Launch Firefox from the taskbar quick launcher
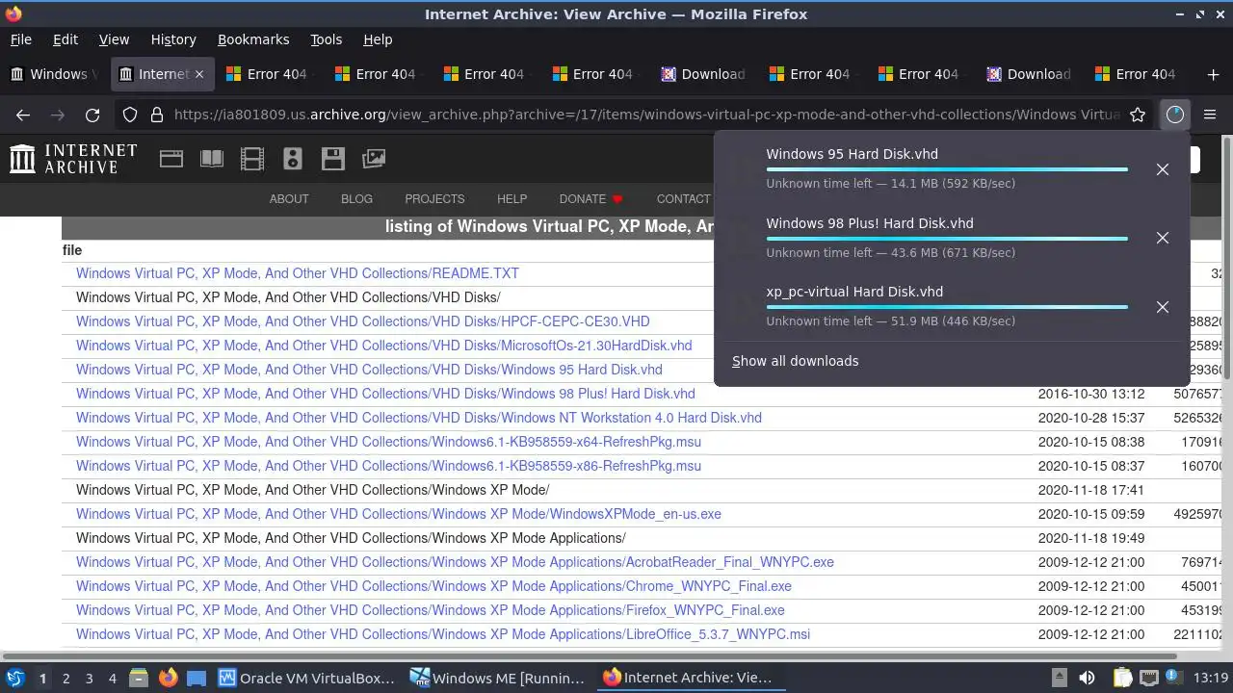The height and width of the screenshot is (693, 1233). point(168,678)
